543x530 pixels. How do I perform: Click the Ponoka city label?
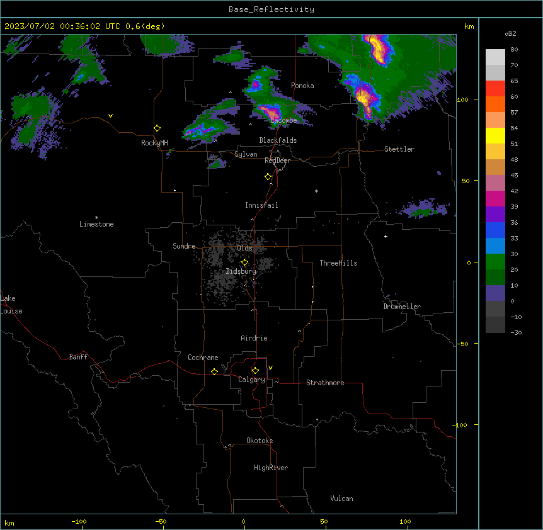(302, 86)
